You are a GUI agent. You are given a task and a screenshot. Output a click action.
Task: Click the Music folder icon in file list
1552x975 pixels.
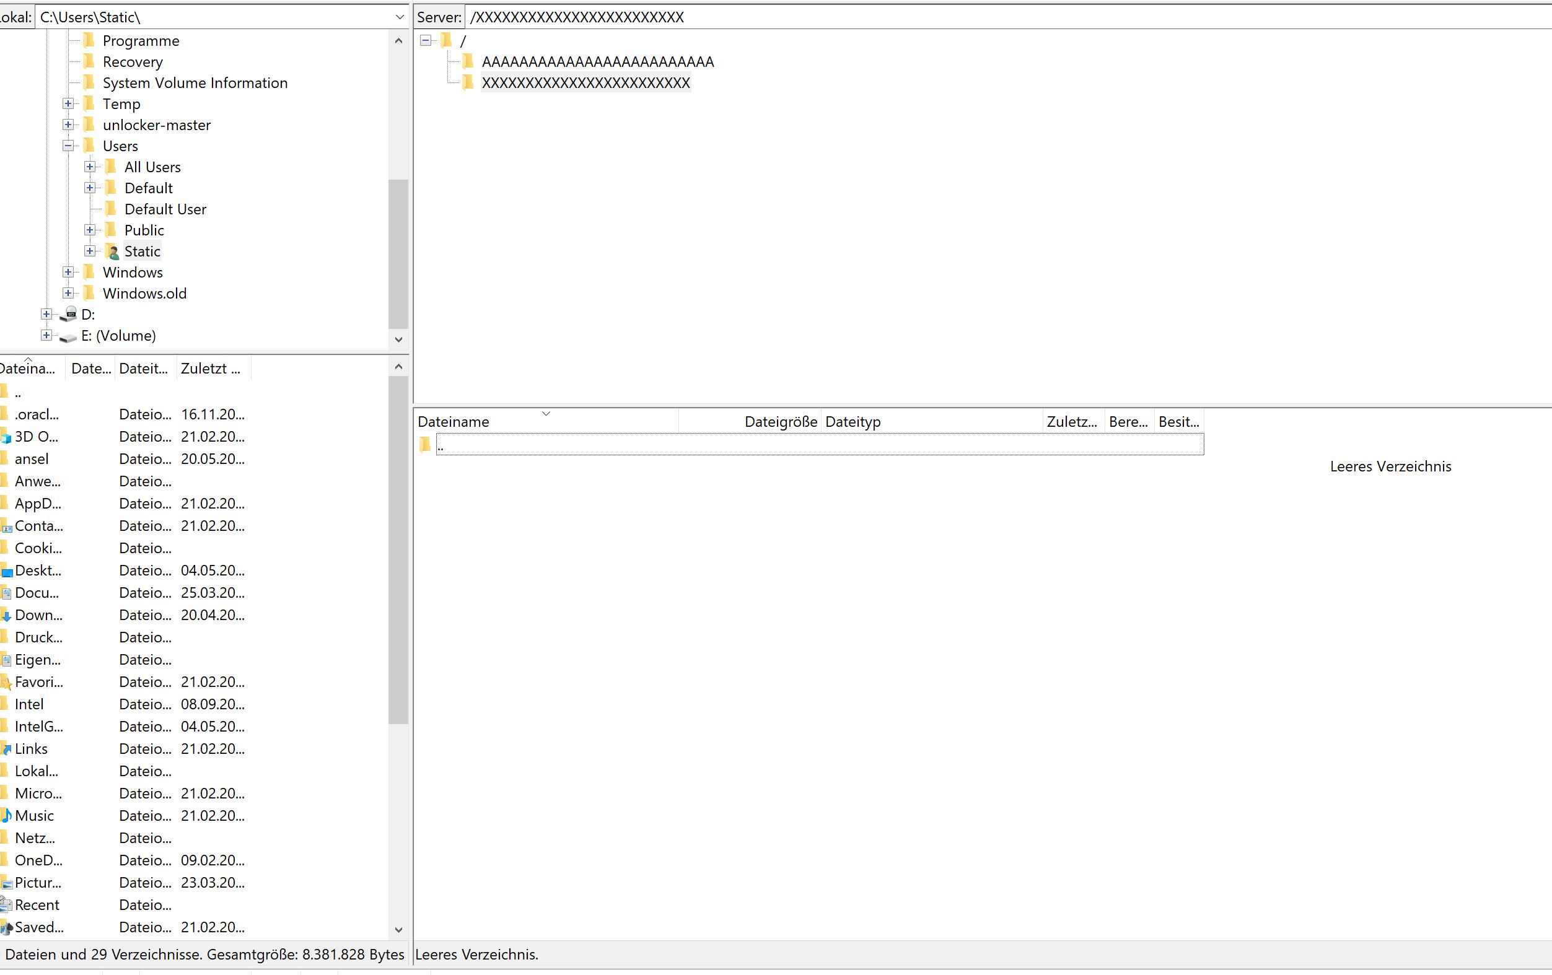point(6,815)
